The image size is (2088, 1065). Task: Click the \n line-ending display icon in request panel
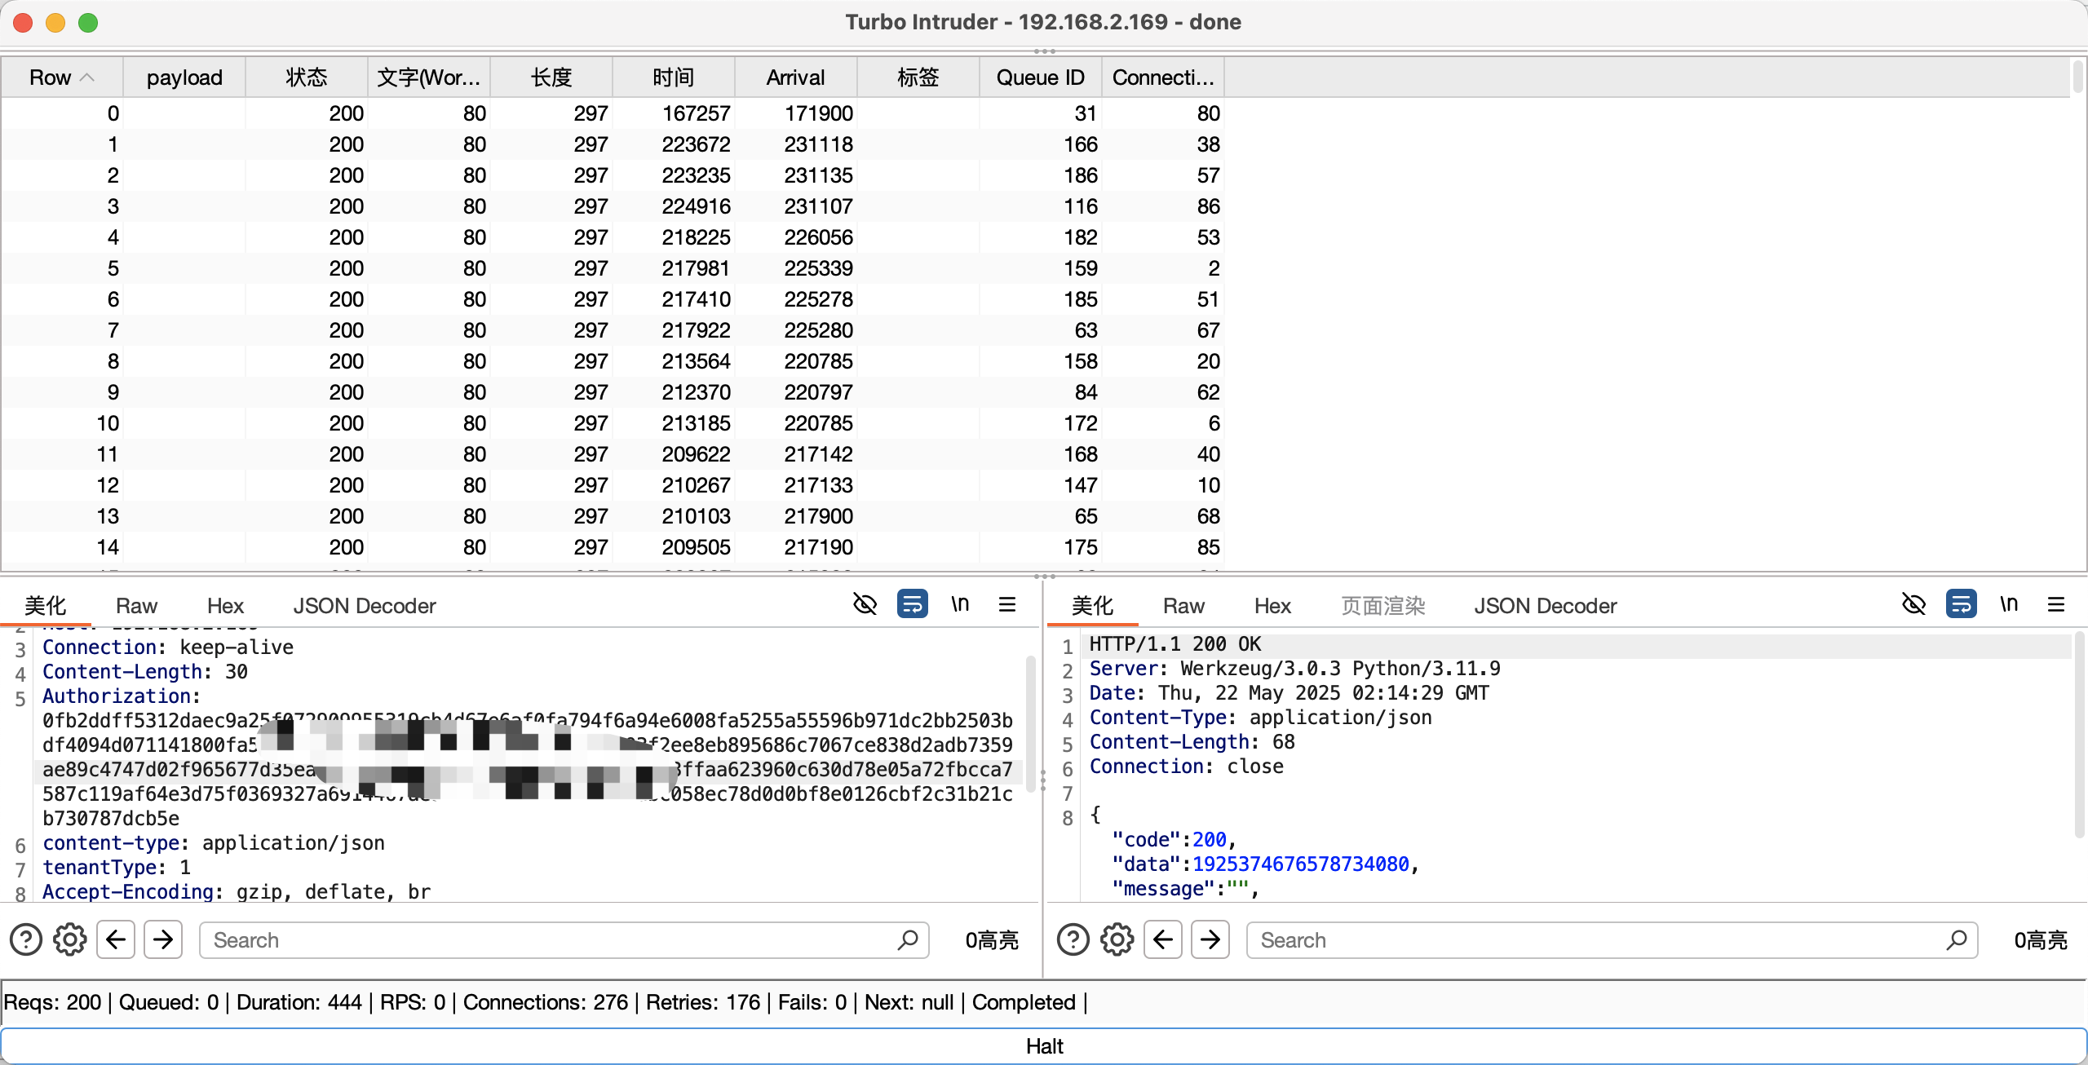(x=959, y=604)
